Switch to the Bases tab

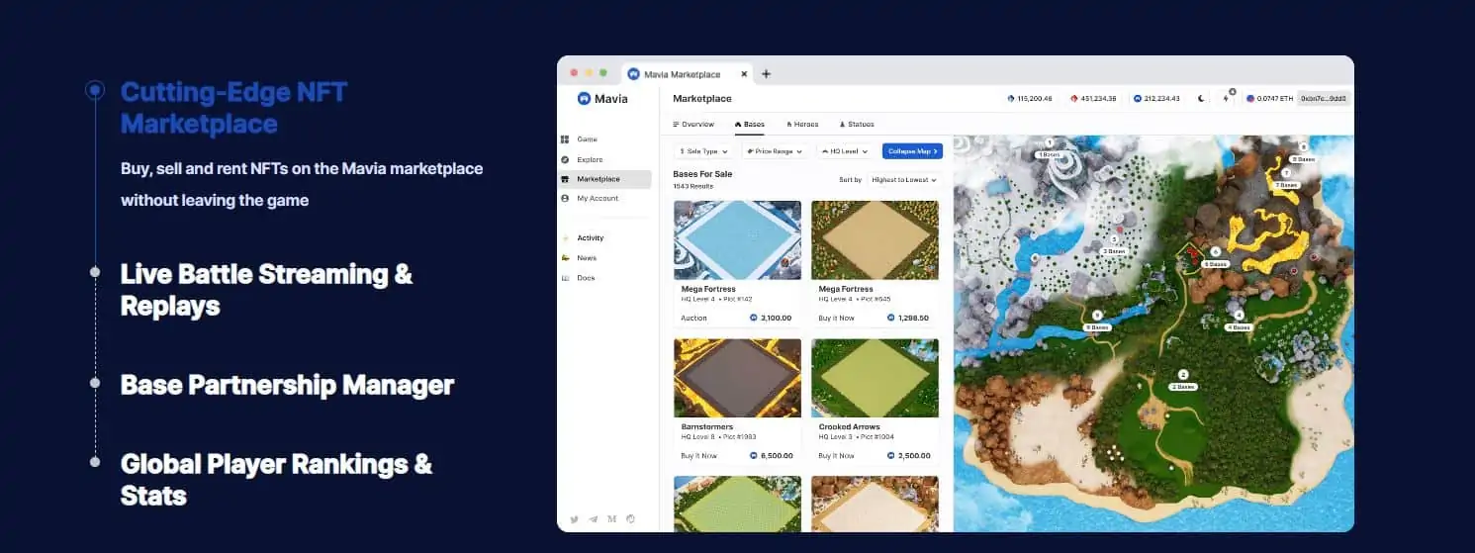tap(750, 125)
